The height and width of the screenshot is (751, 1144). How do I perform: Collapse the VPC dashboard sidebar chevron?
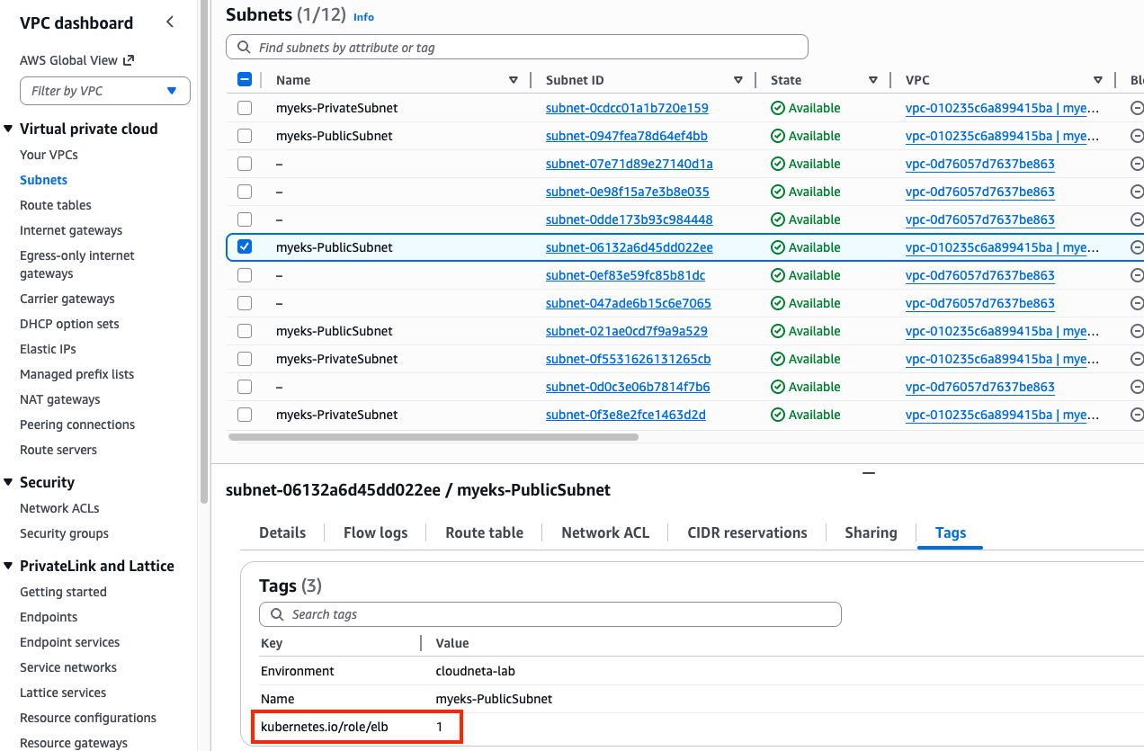(x=170, y=22)
